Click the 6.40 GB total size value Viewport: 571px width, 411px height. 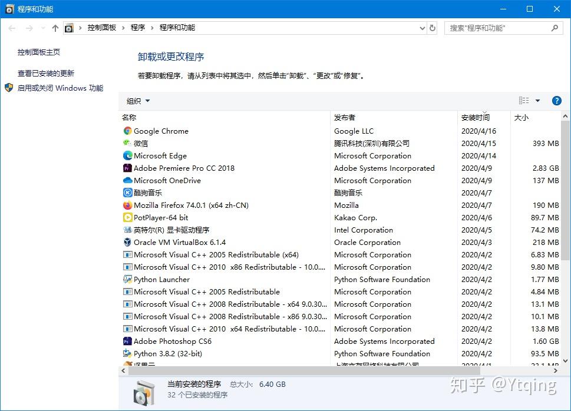click(x=272, y=385)
